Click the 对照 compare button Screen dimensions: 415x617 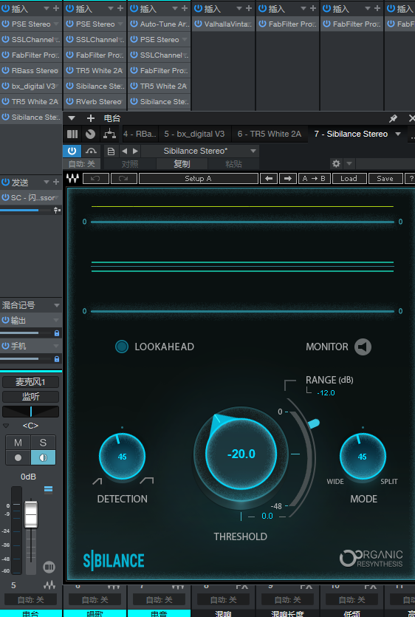pyautogui.click(x=130, y=164)
